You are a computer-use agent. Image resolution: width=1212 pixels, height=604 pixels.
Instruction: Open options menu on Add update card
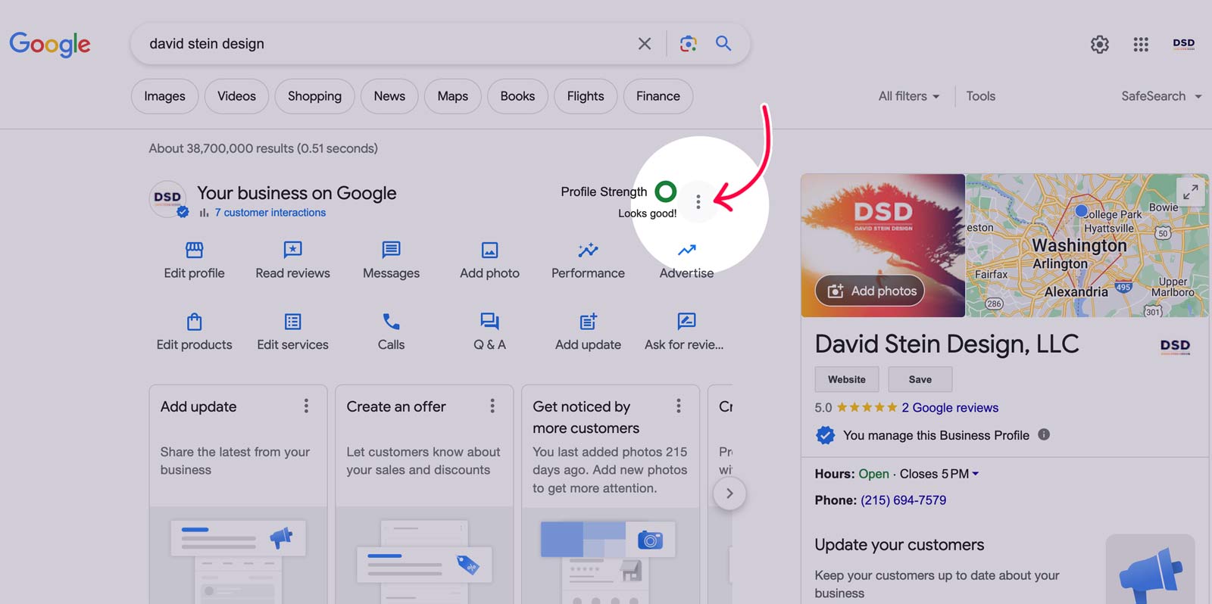(306, 406)
